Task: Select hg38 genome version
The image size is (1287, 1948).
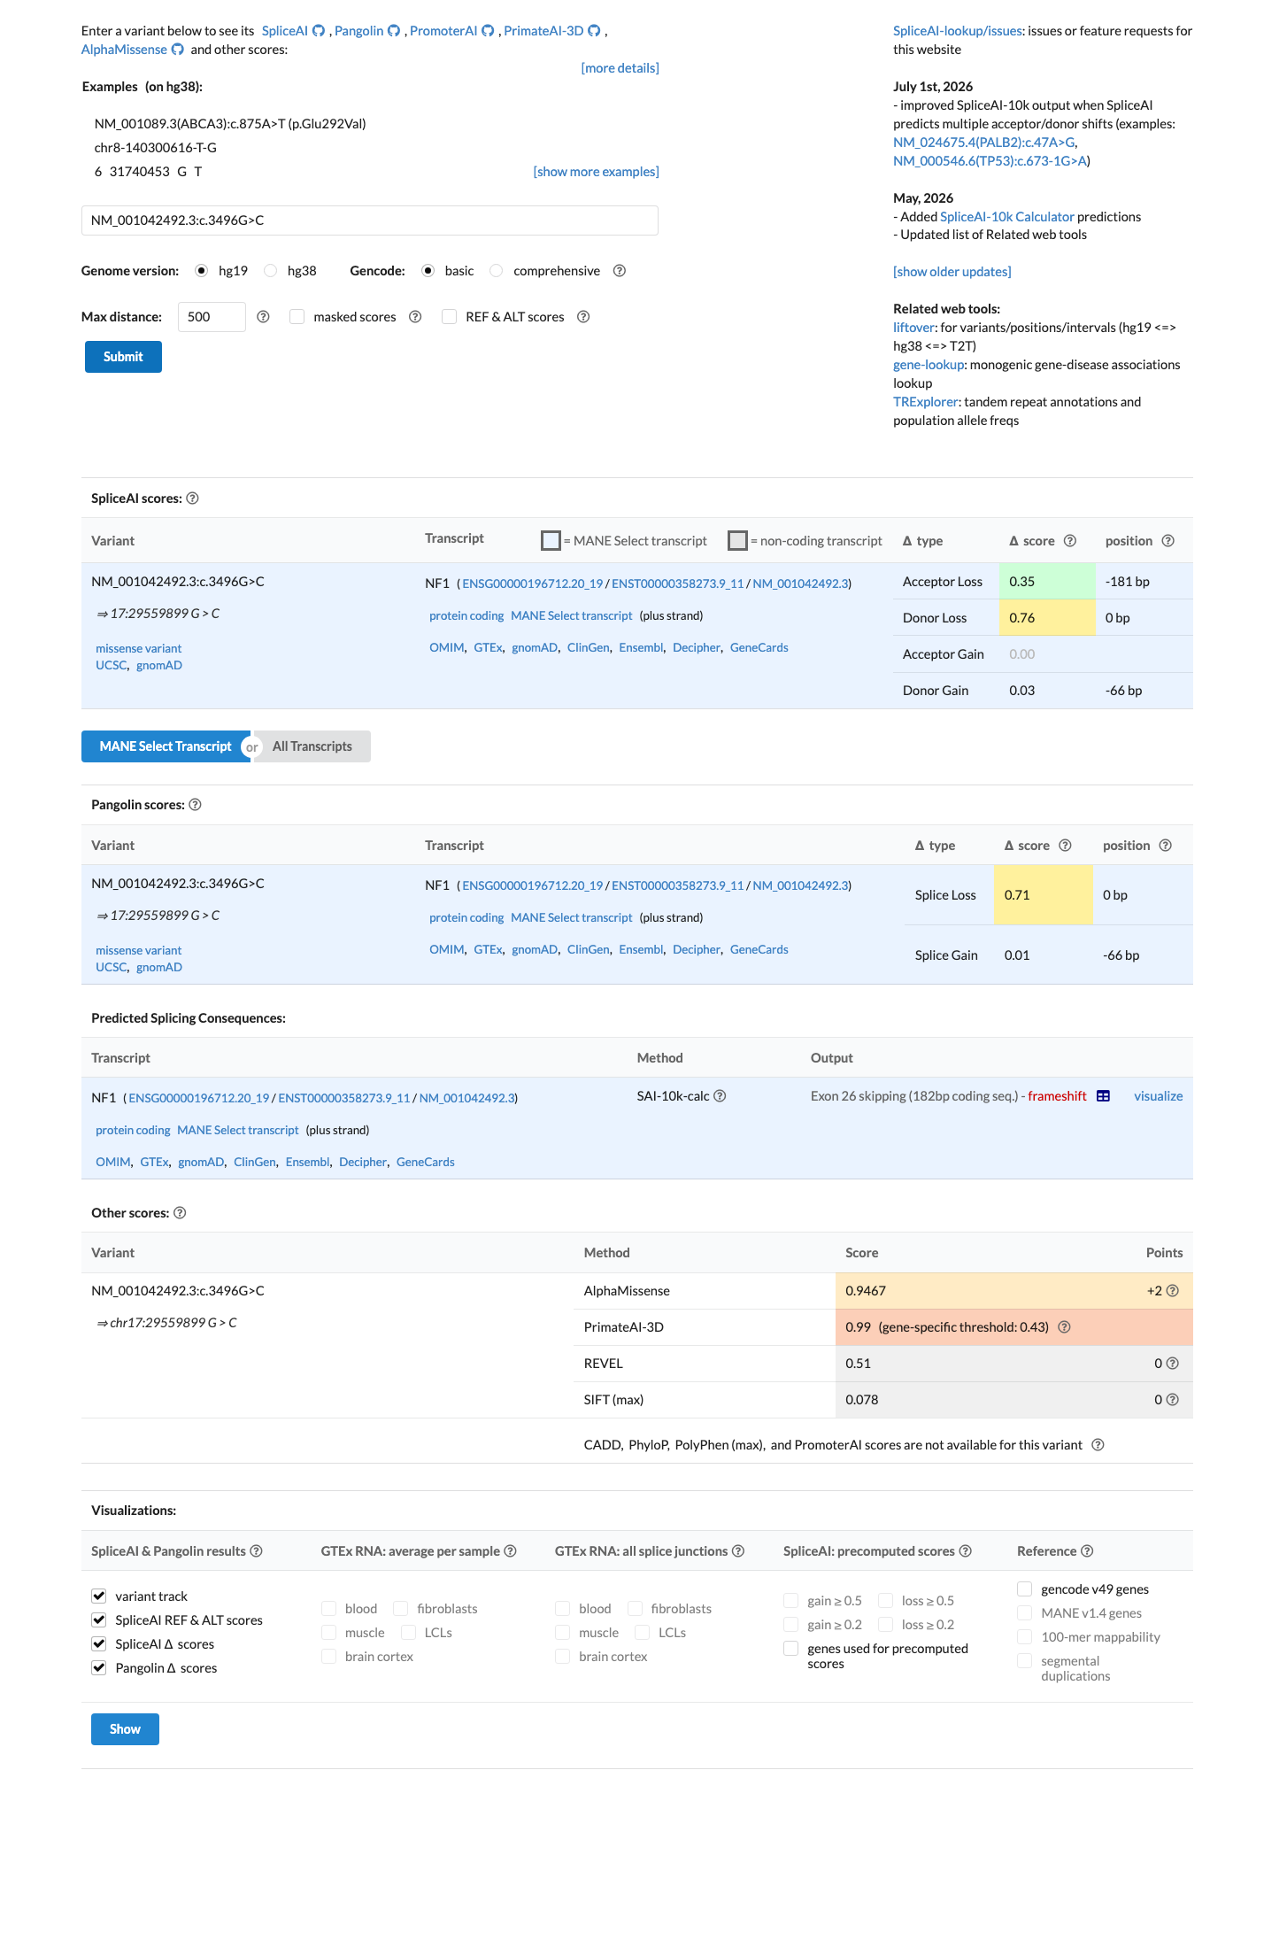Action: coord(271,271)
